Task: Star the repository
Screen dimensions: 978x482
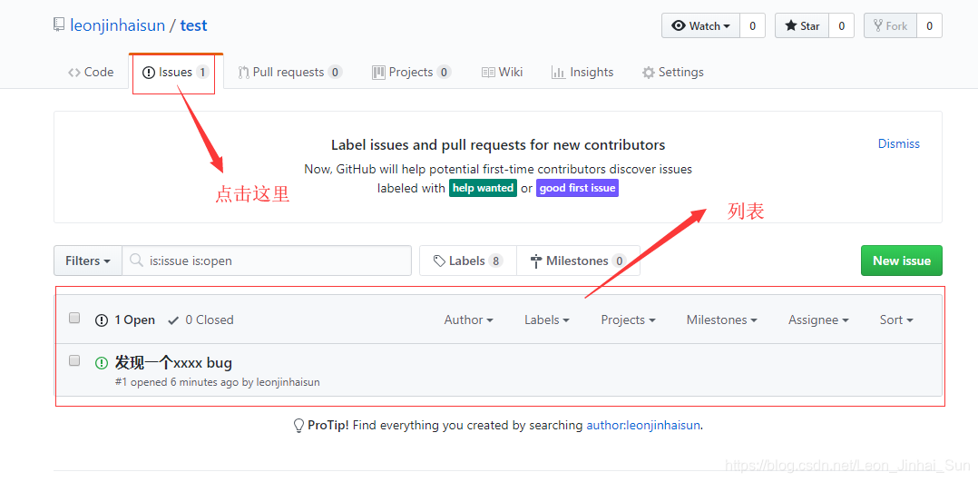Action: tap(802, 25)
